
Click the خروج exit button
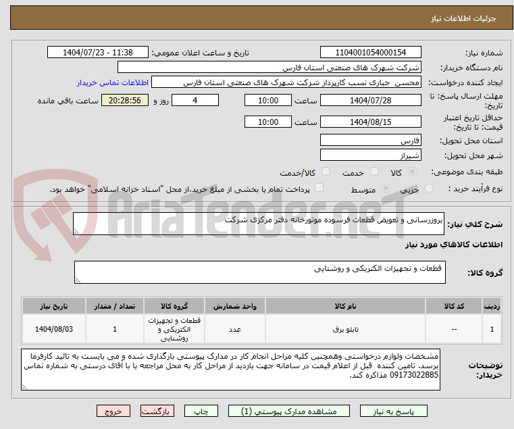click(113, 411)
